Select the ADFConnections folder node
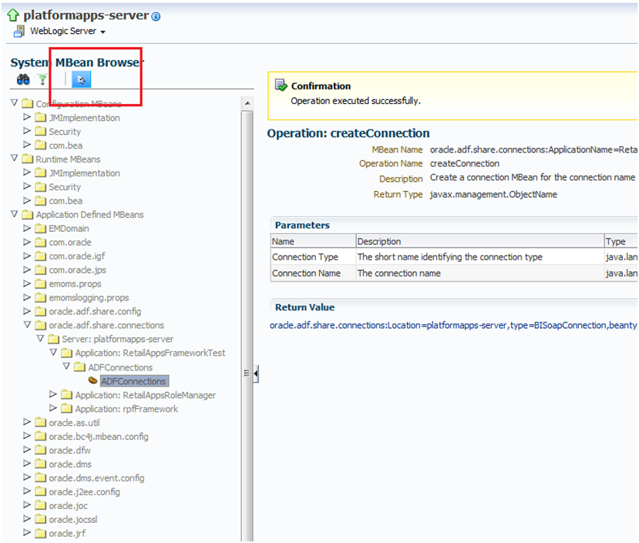This screenshot has height=543, width=639. [120, 367]
